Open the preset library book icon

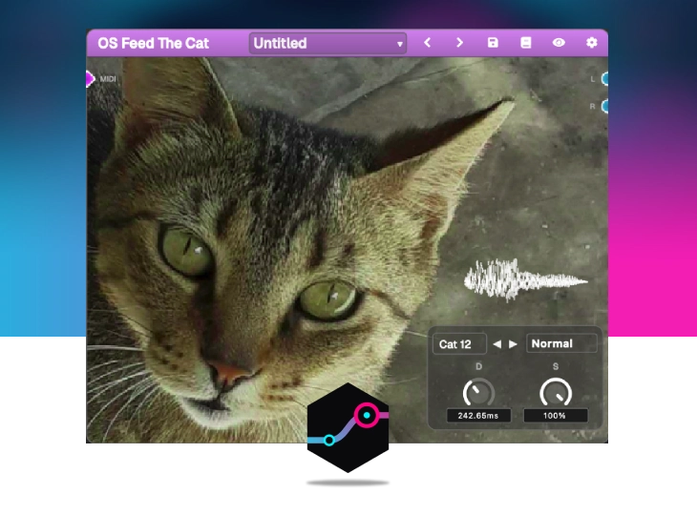tap(526, 43)
